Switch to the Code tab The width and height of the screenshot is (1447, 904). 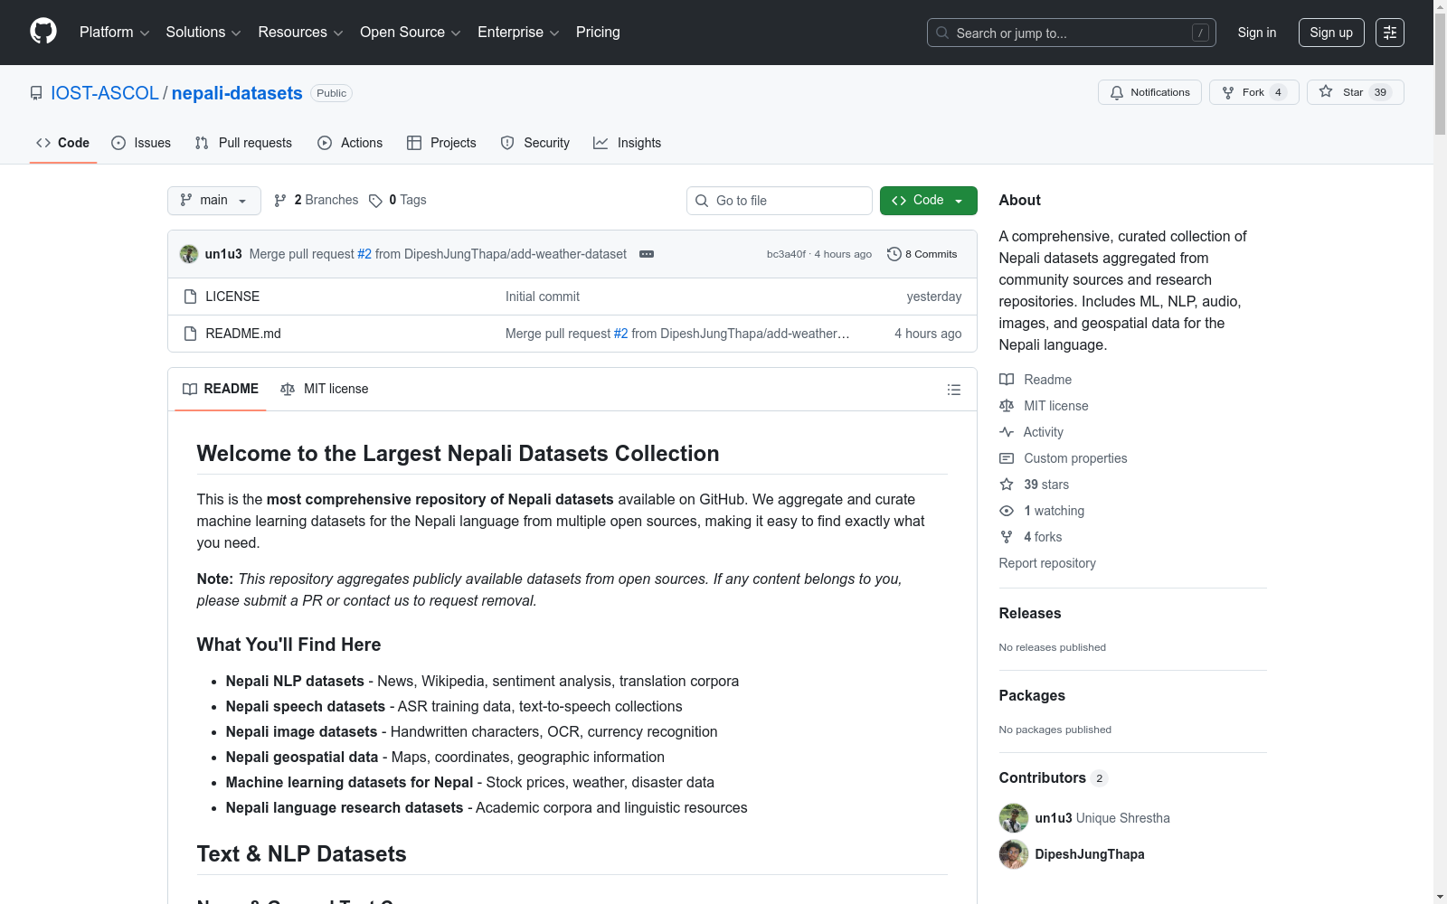click(63, 143)
